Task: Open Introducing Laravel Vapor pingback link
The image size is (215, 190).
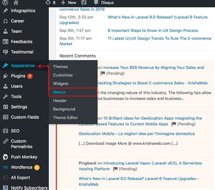Action: click(152, 163)
